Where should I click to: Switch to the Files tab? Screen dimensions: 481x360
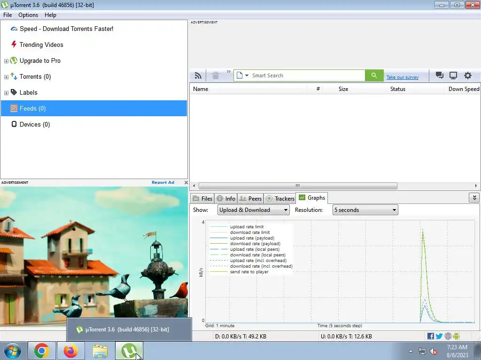[202, 199]
